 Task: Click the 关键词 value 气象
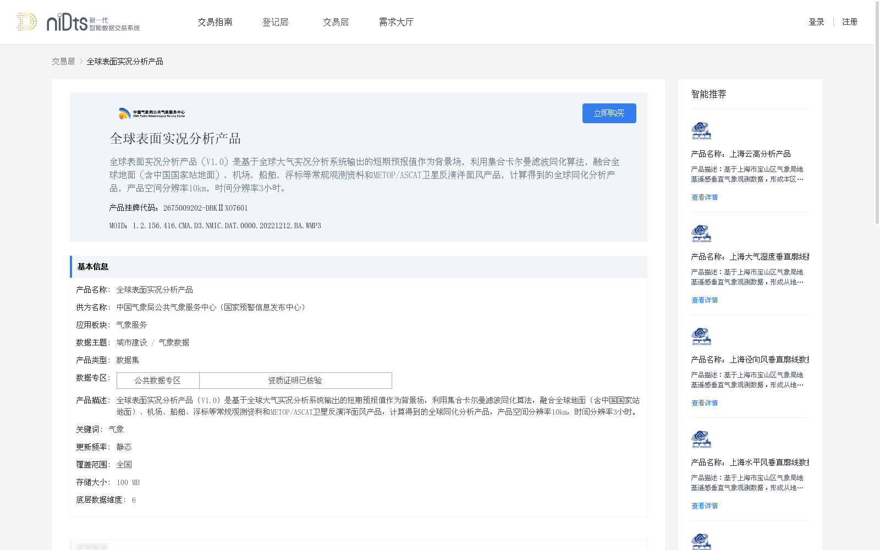point(117,430)
